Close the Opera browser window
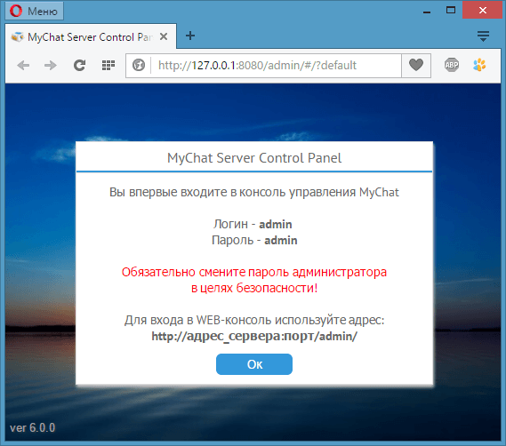Screen dimensions: 506x446 483,11
